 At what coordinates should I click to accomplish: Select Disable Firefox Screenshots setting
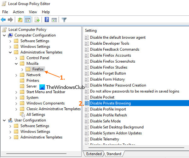[112, 61]
